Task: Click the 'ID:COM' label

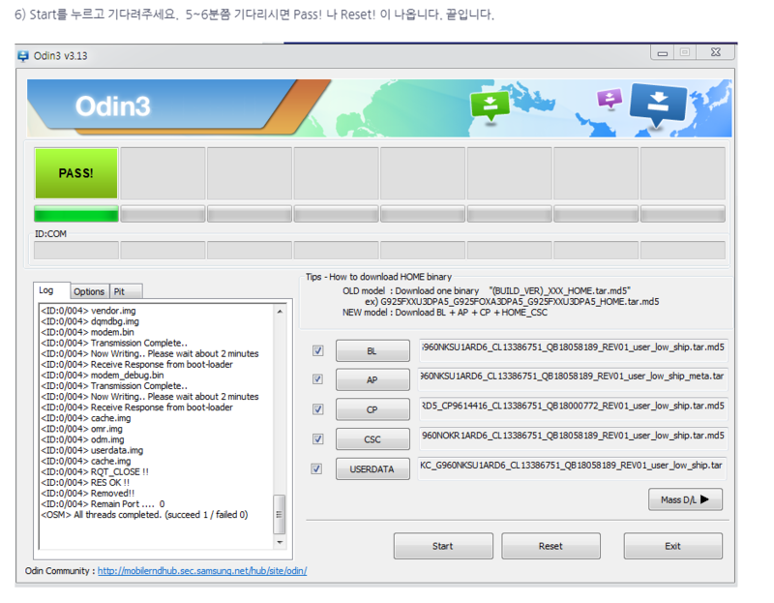Action: 50,234
